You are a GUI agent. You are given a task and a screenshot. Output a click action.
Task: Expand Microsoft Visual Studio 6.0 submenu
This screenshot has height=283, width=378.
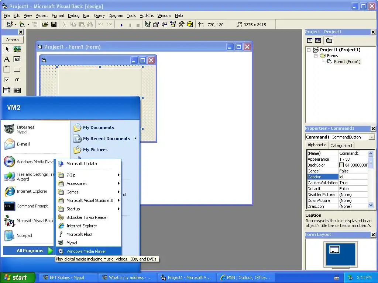coord(89,200)
